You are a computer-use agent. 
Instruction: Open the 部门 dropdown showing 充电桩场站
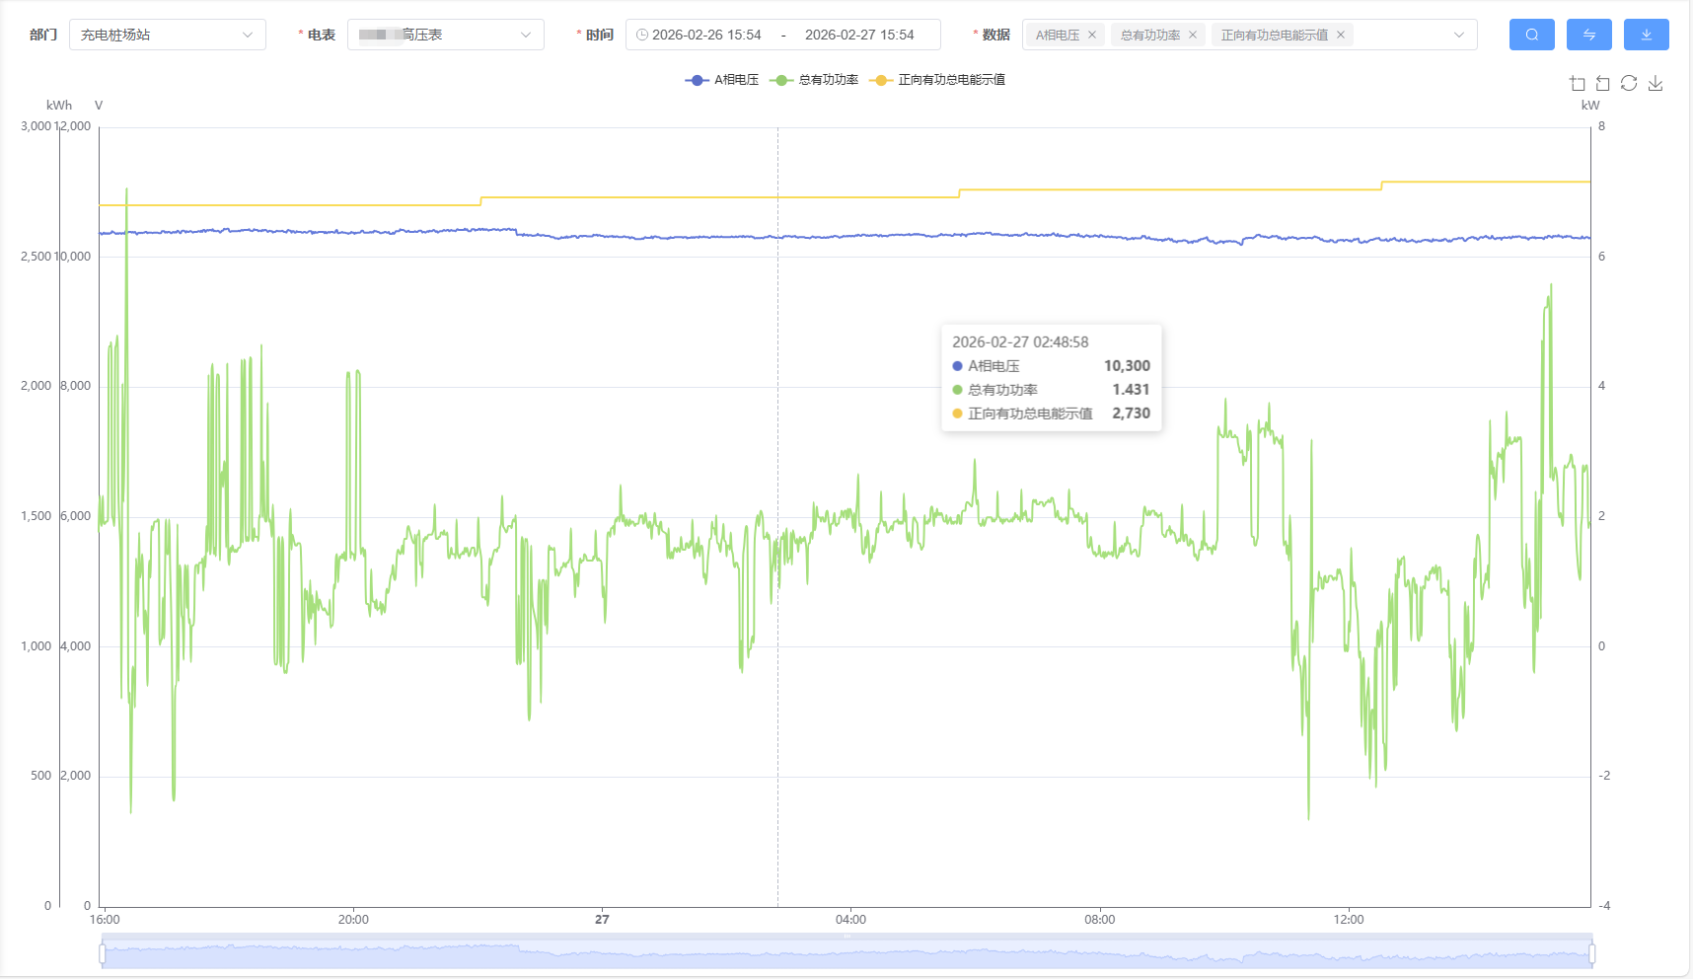[167, 35]
